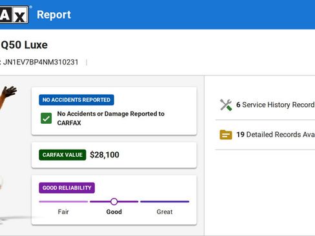Click the $28,100 value amount
This screenshot has height=236, width=315.
click(x=105, y=155)
